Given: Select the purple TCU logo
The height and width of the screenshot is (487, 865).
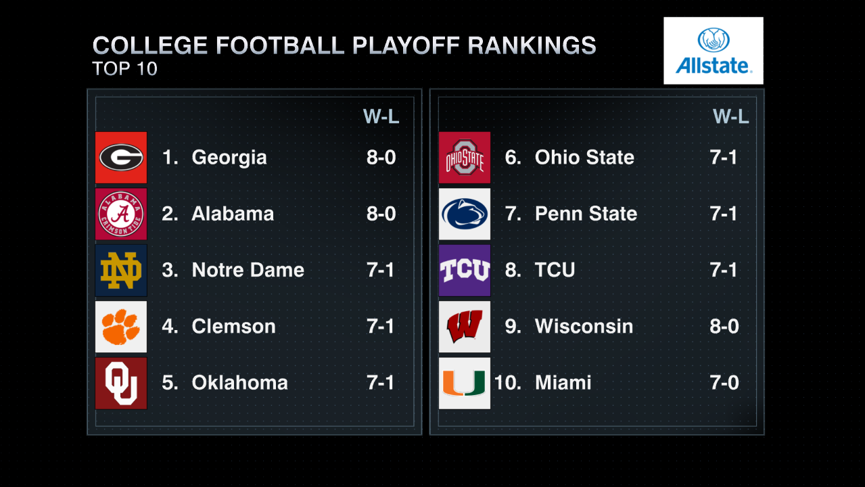Looking at the screenshot, I should coord(465,270).
